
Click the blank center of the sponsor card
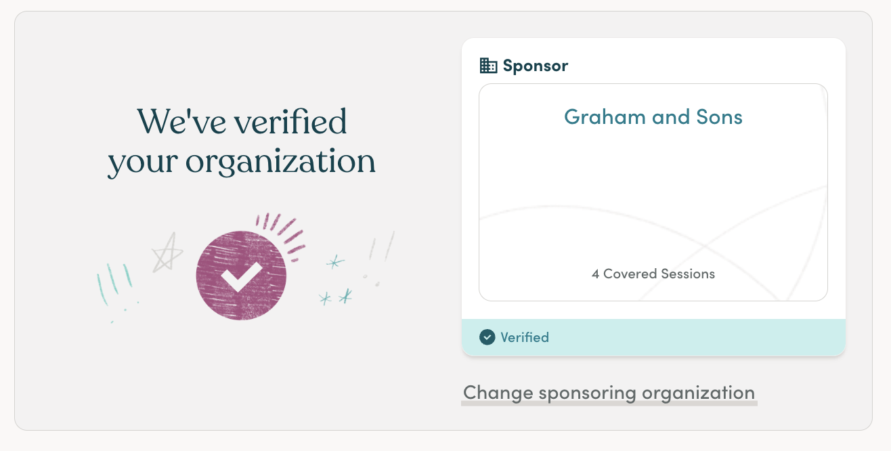pos(653,196)
